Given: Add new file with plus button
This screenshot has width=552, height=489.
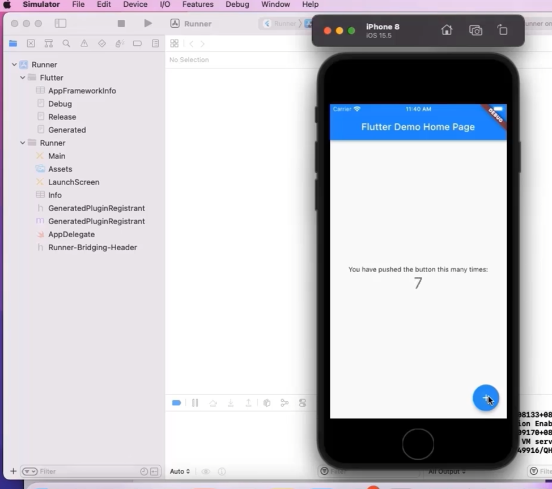Looking at the screenshot, I should (x=14, y=471).
